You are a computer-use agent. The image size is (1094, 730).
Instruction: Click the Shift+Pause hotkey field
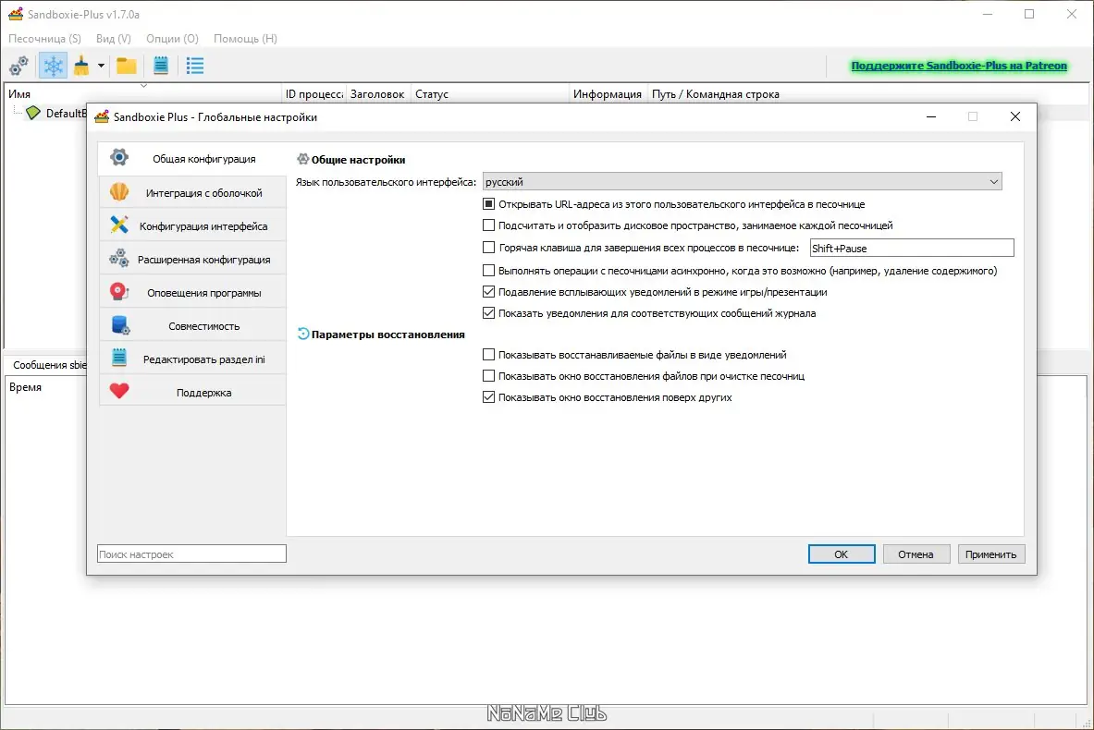coord(911,248)
